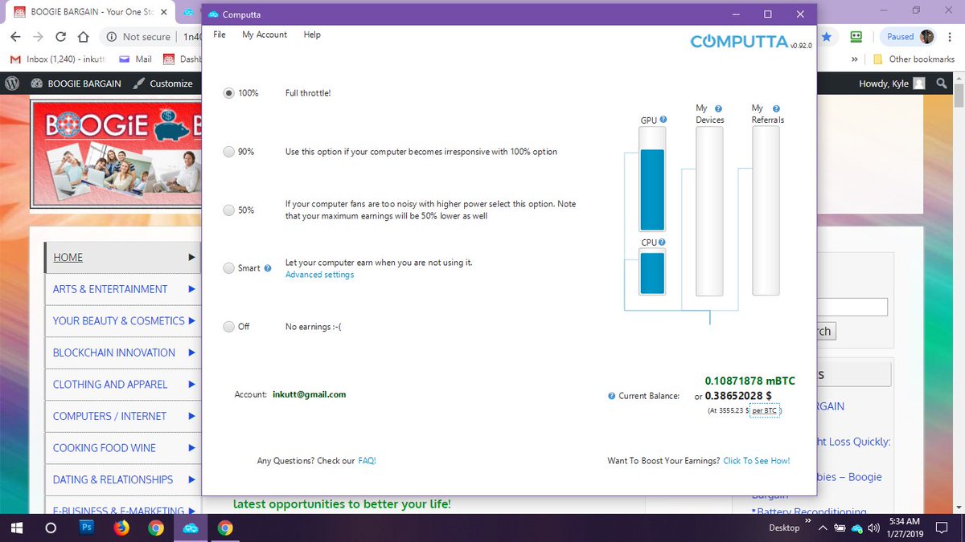965x542 pixels.
Task: Click the Smart mode help icon
Action: click(268, 268)
